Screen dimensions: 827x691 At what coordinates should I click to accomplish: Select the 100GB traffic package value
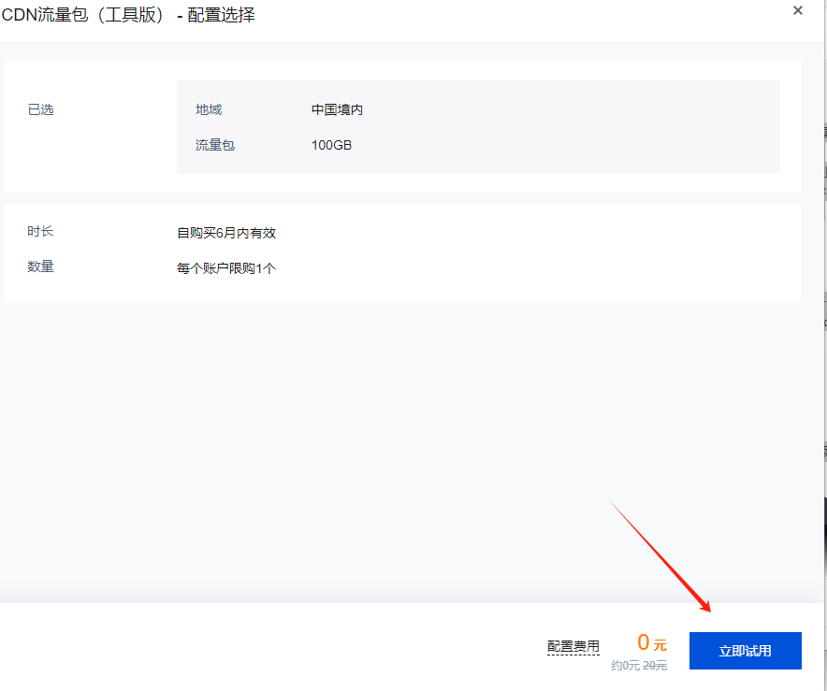pos(331,145)
